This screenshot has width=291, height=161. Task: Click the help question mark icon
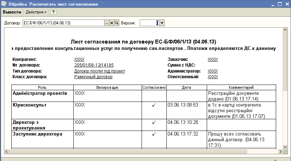point(53,12)
